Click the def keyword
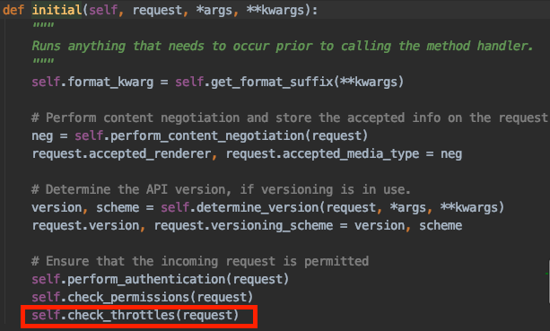The width and height of the screenshot is (550, 331). (13, 10)
